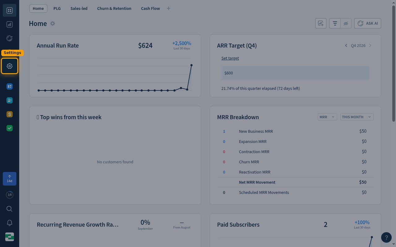396x247 pixels.
Task: Switch to the PLG tab
Action: pos(57,8)
